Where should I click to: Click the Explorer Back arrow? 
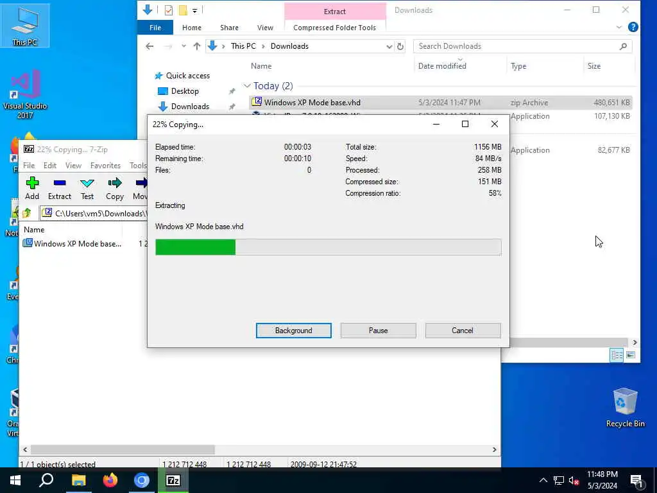click(x=149, y=46)
